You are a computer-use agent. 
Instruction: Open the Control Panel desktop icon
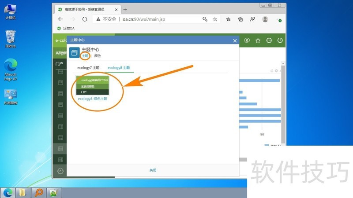[10, 97]
